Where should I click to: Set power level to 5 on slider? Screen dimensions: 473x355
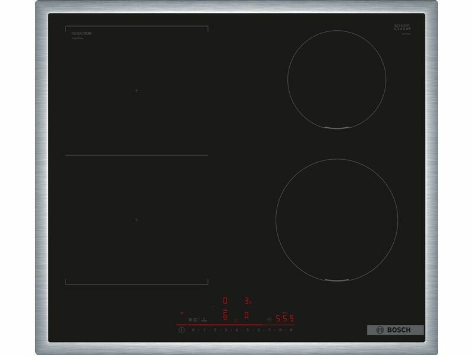pyautogui.click(x=248, y=330)
